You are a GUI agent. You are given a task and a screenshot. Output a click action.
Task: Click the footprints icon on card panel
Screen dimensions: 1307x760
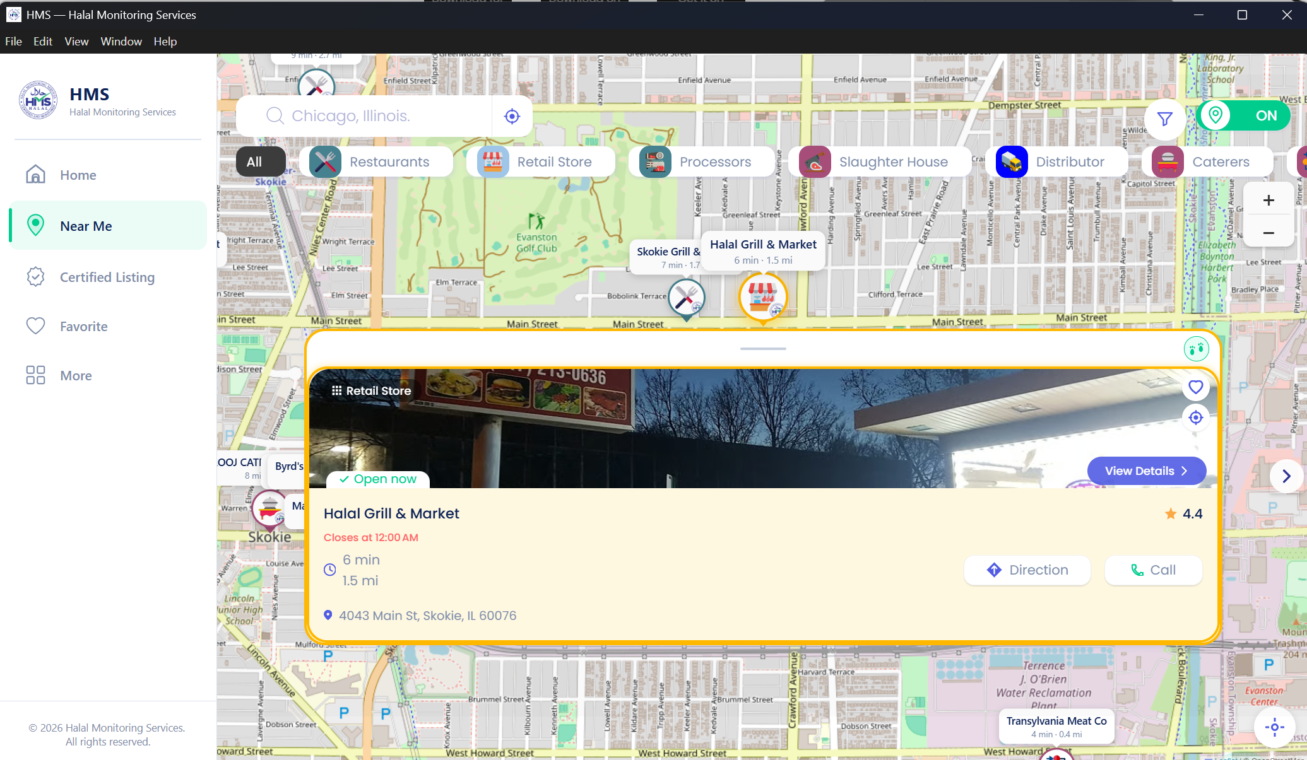tap(1196, 349)
